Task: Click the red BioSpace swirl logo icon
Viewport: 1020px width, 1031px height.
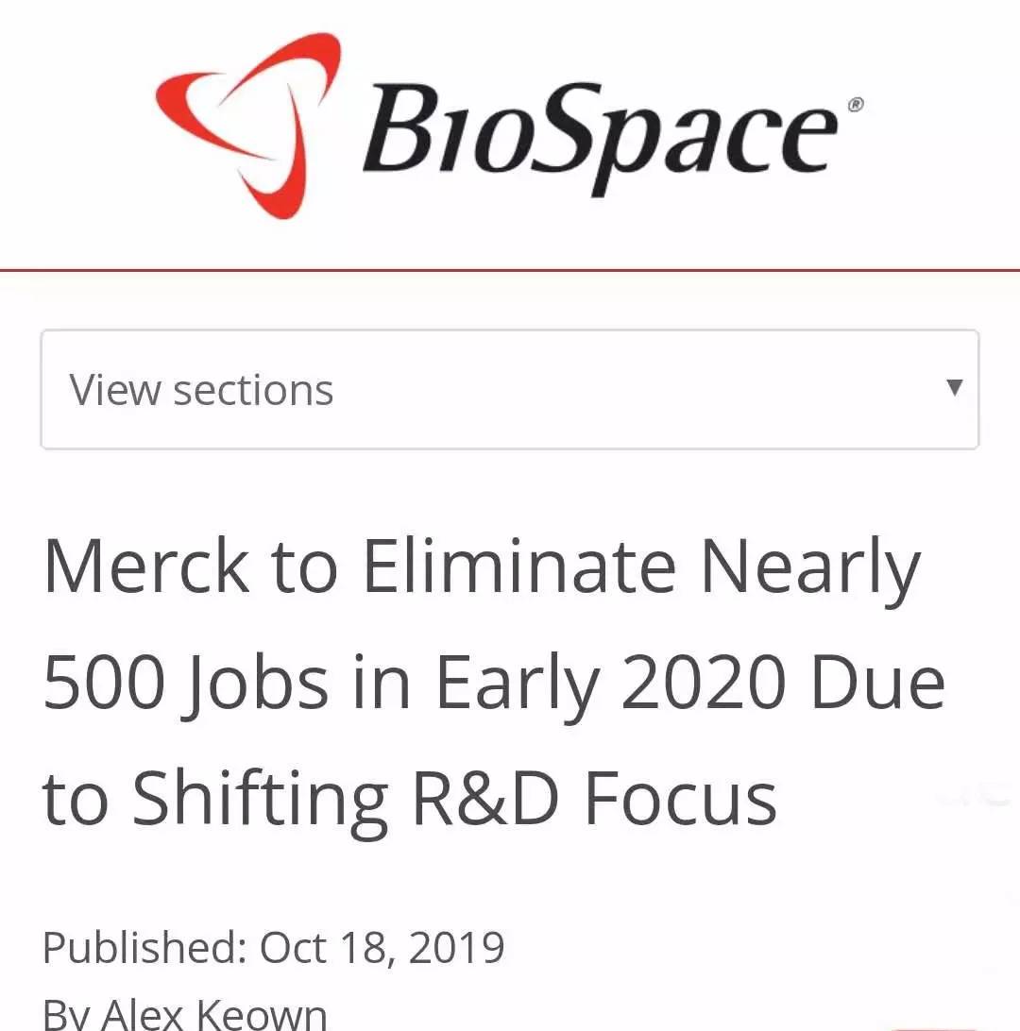Action: tap(248, 125)
